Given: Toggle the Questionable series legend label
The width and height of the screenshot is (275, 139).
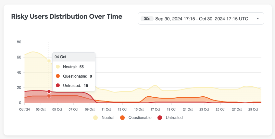Looking at the screenshot, I should 140,118.
